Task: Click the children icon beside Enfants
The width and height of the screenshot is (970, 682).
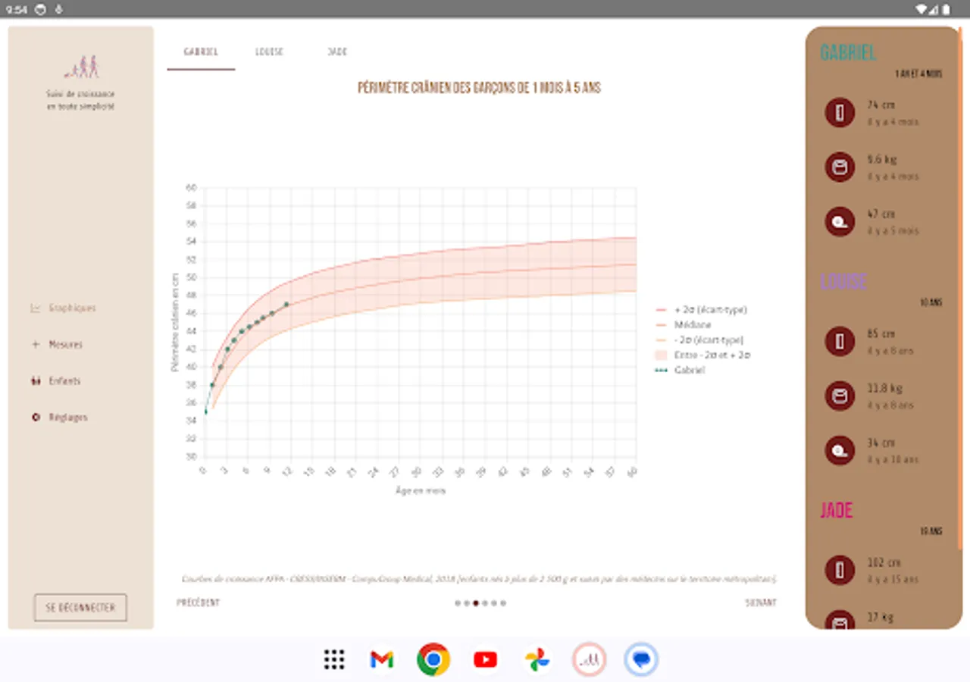Action: (35, 381)
